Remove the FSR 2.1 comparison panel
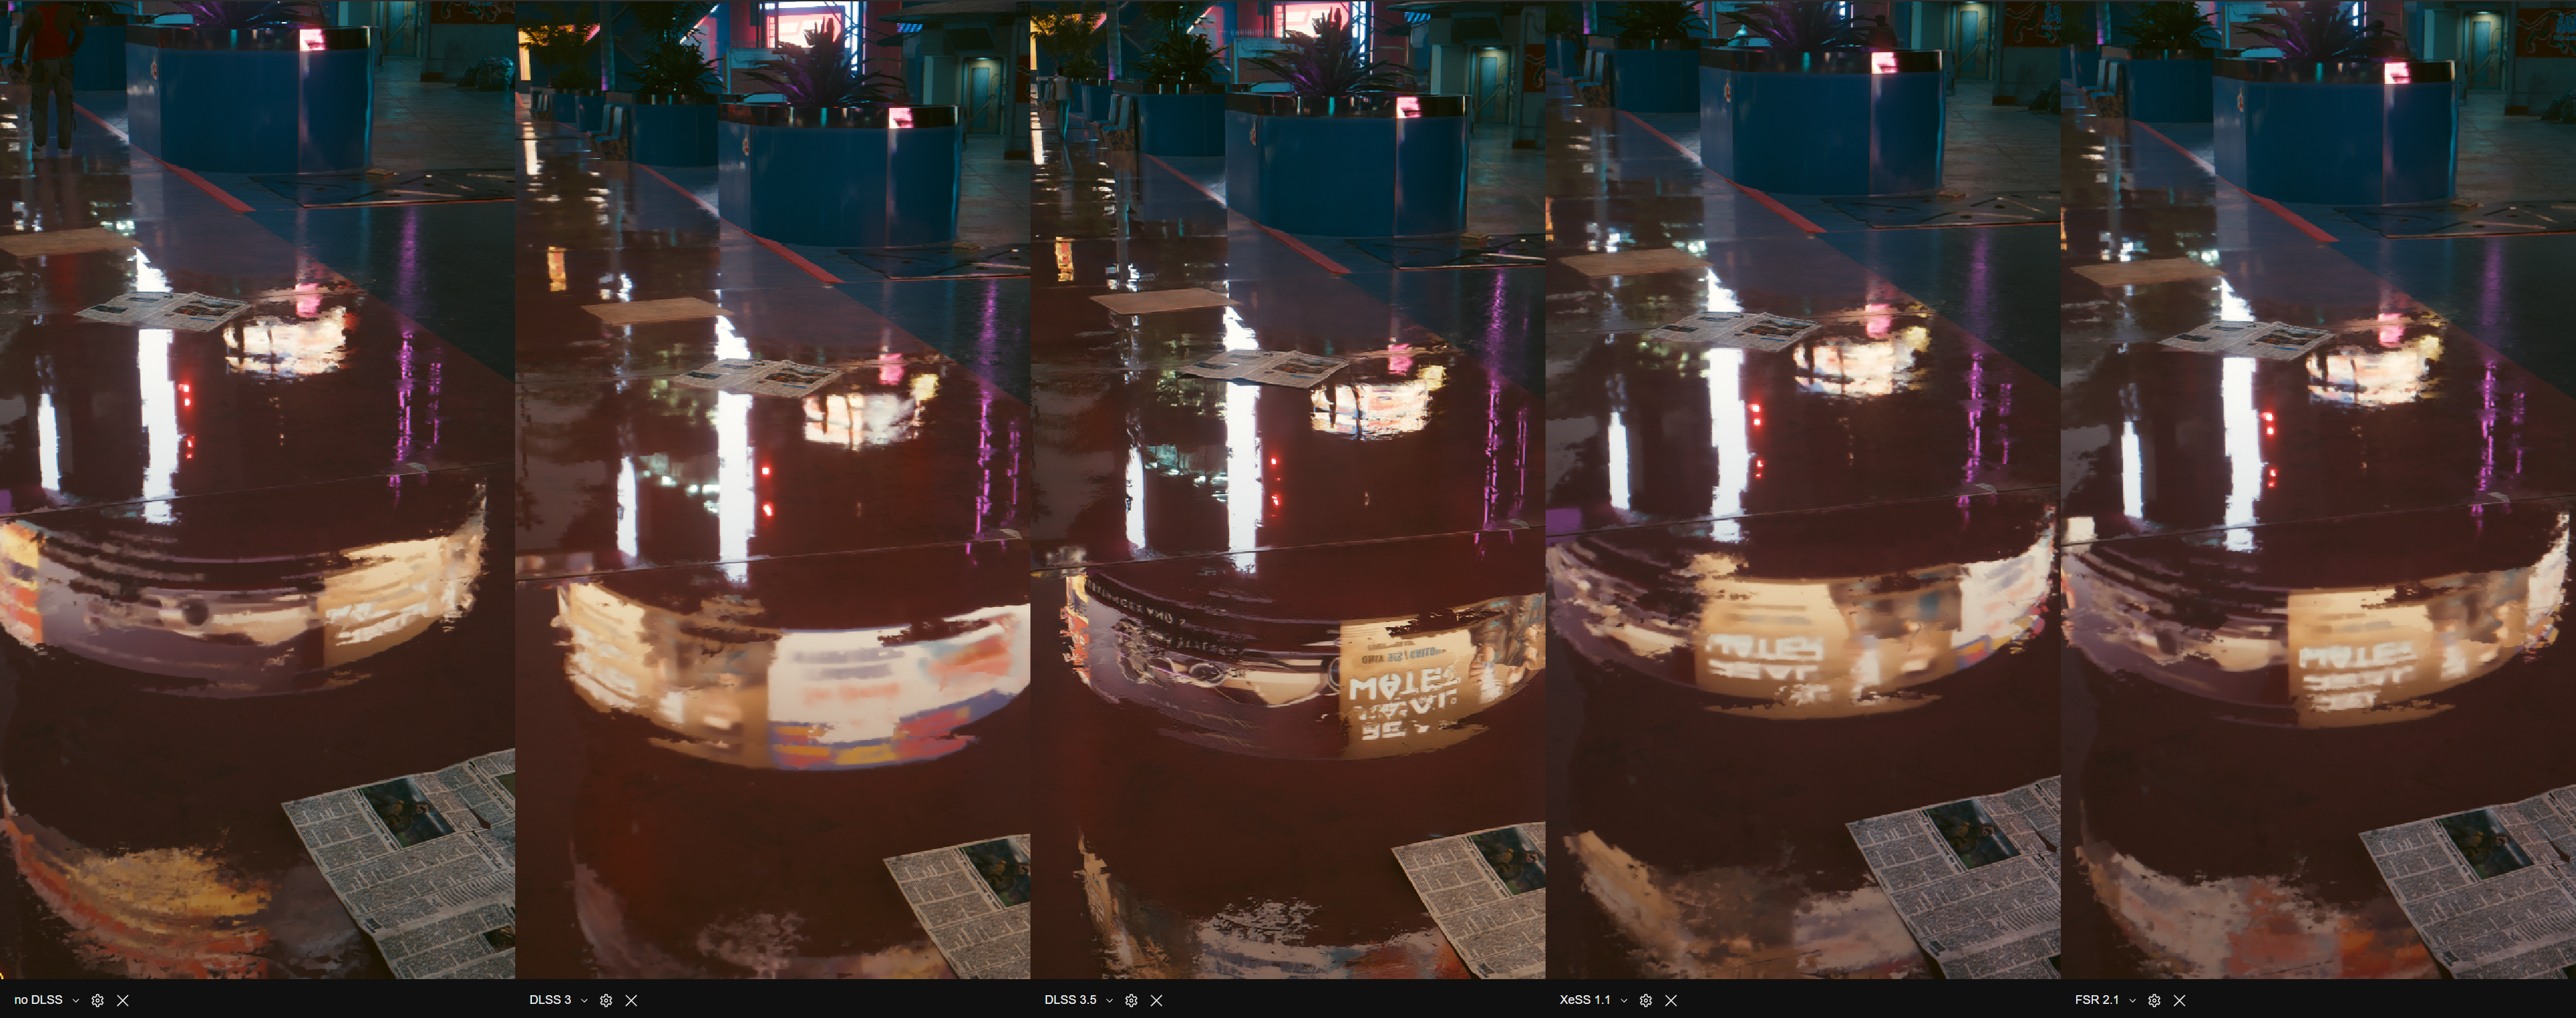2576x1018 pixels. [x=2179, y=1000]
